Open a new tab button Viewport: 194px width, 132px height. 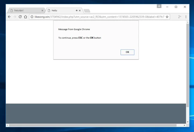[87, 11]
